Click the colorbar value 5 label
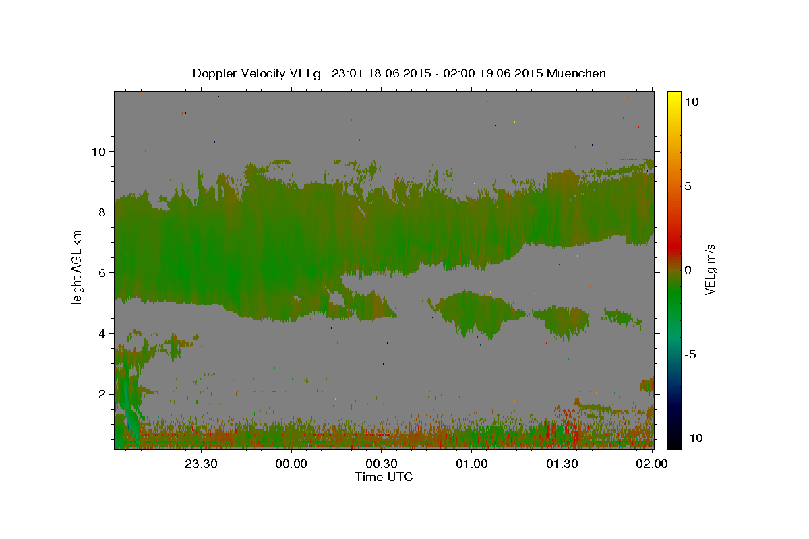The height and width of the screenshot is (539, 809). point(688,185)
